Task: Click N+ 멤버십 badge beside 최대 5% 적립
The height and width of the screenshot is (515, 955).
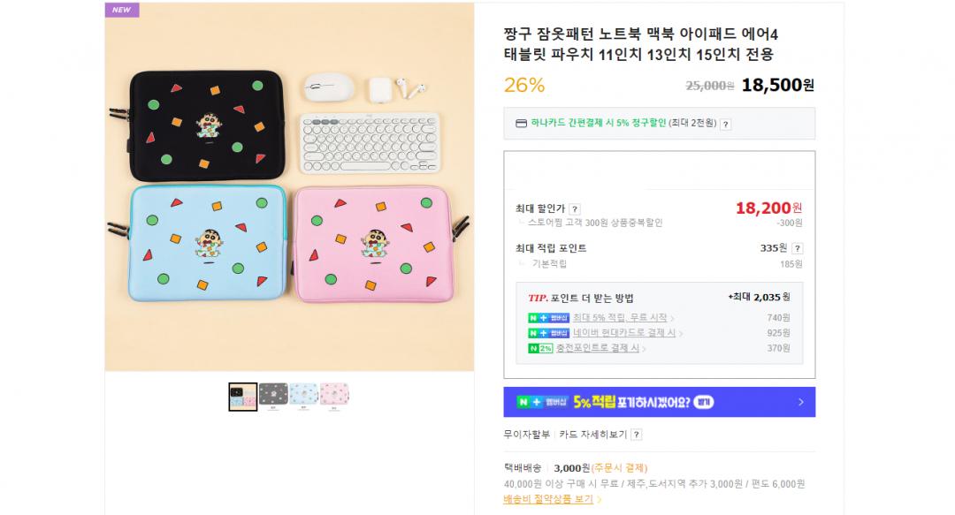Action: tap(548, 318)
